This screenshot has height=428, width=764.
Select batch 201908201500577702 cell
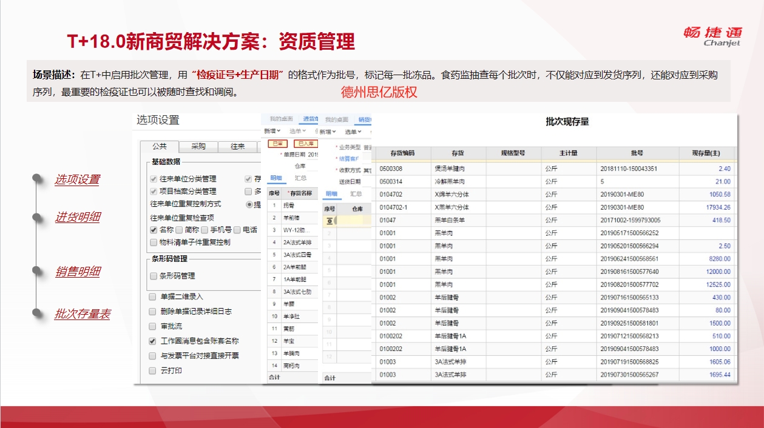click(x=637, y=284)
